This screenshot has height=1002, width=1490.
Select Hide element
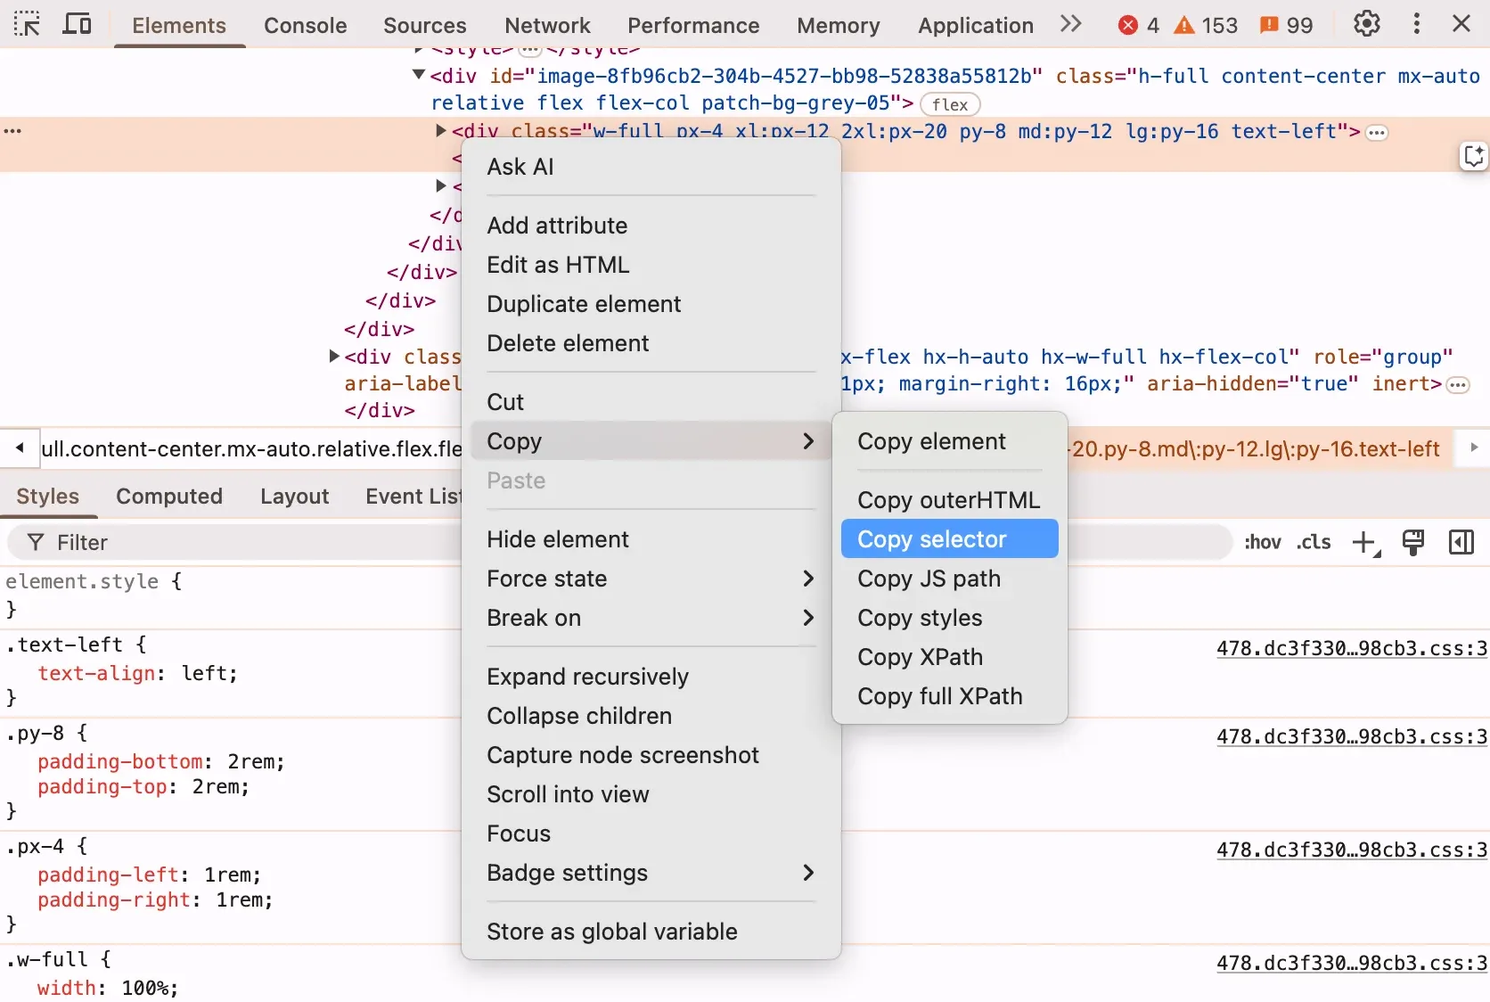651,539
